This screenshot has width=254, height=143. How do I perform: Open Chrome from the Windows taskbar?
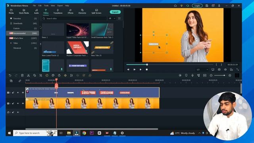(x=84, y=133)
